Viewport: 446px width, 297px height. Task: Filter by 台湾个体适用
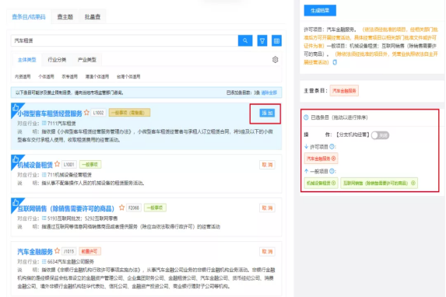click(128, 76)
